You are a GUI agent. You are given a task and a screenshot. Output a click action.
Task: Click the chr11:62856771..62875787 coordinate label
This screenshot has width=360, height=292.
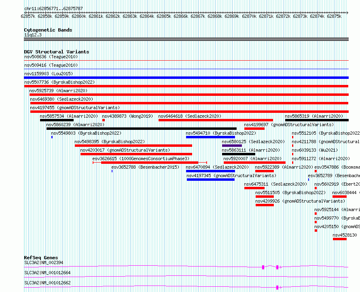[x=53, y=8]
